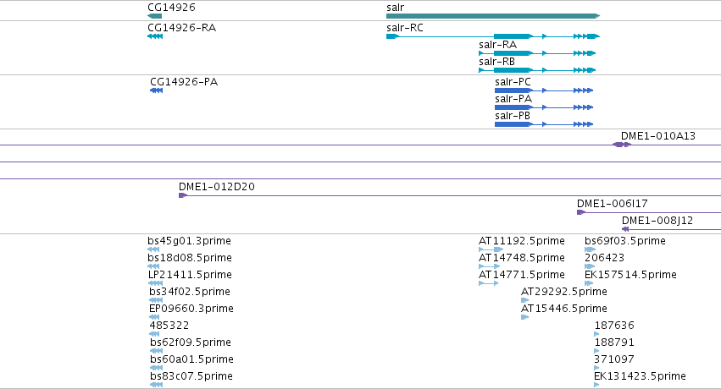
Task: Select the 371097 EST label
Action: pyautogui.click(x=614, y=359)
